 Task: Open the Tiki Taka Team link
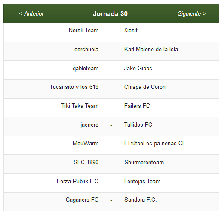(80, 106)
